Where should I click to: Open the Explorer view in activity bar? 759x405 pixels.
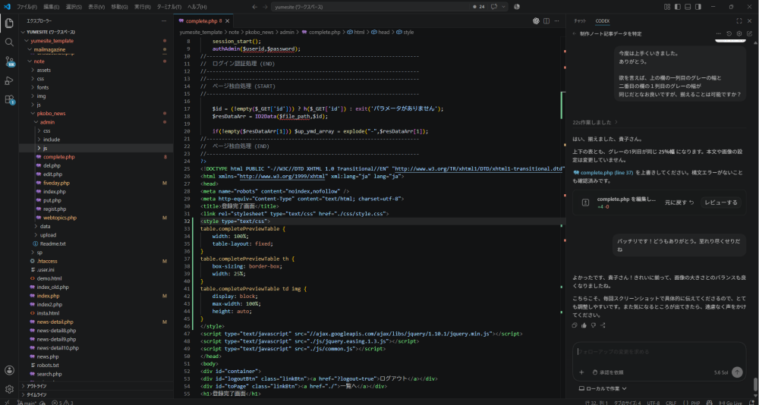pos(9,24)
